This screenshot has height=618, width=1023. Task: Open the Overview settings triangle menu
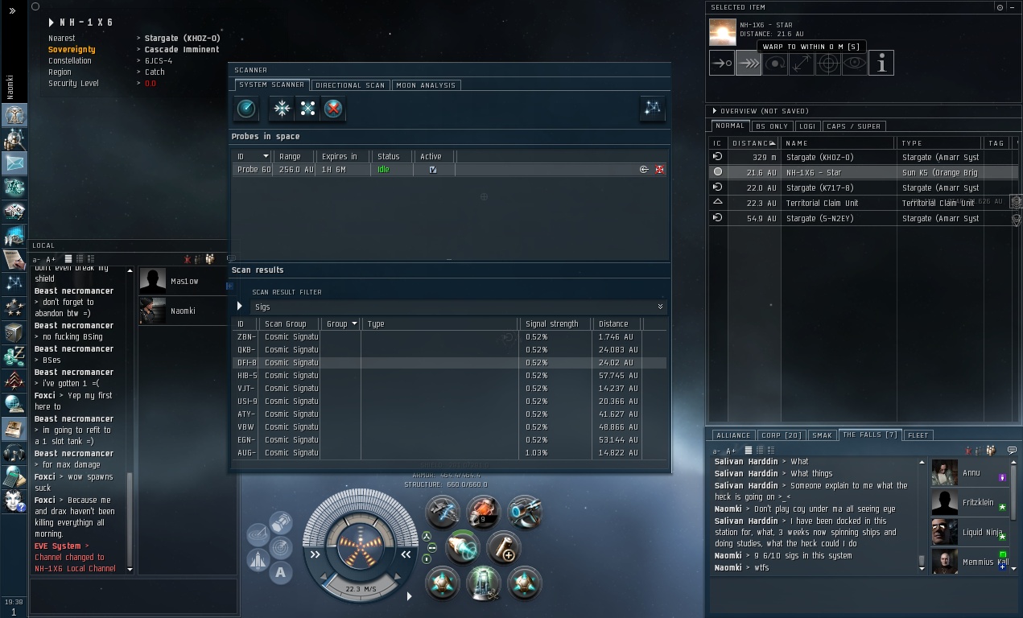tap(714, 111)
